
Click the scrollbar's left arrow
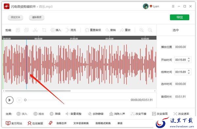coord(4,91)
